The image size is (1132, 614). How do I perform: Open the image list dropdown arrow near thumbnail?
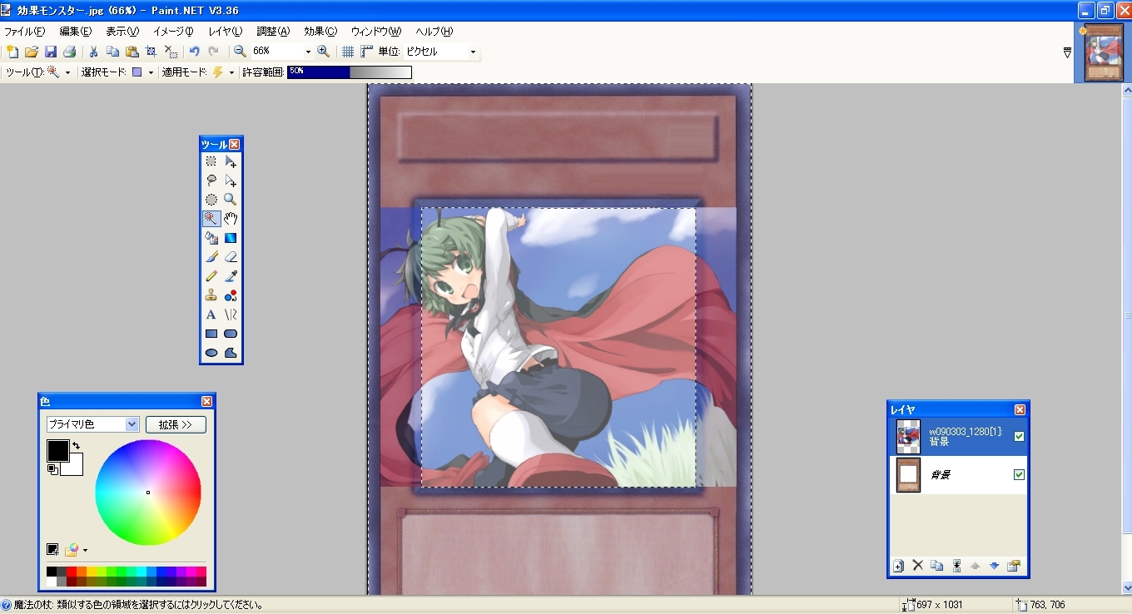pyautogui.click(x=1067, y=52)
